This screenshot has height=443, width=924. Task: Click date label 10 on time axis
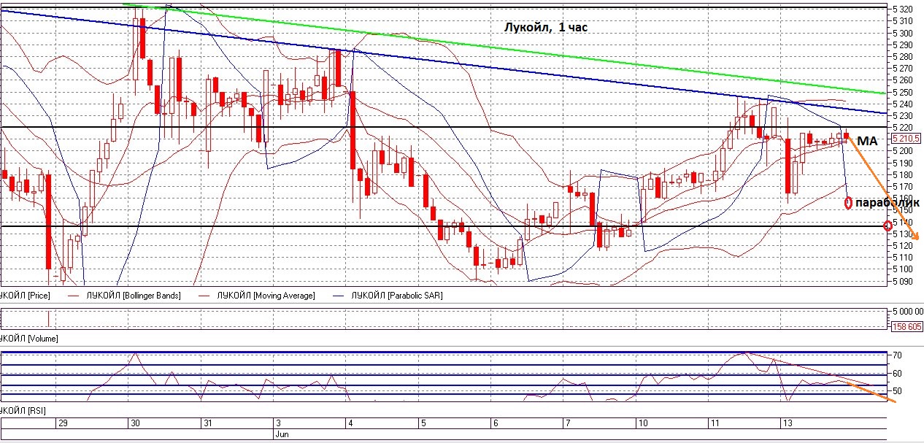pos(642,423)
